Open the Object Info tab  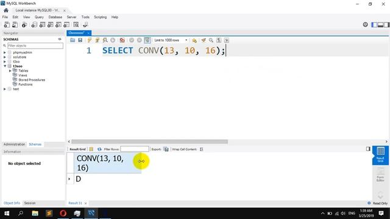(12, 203)
